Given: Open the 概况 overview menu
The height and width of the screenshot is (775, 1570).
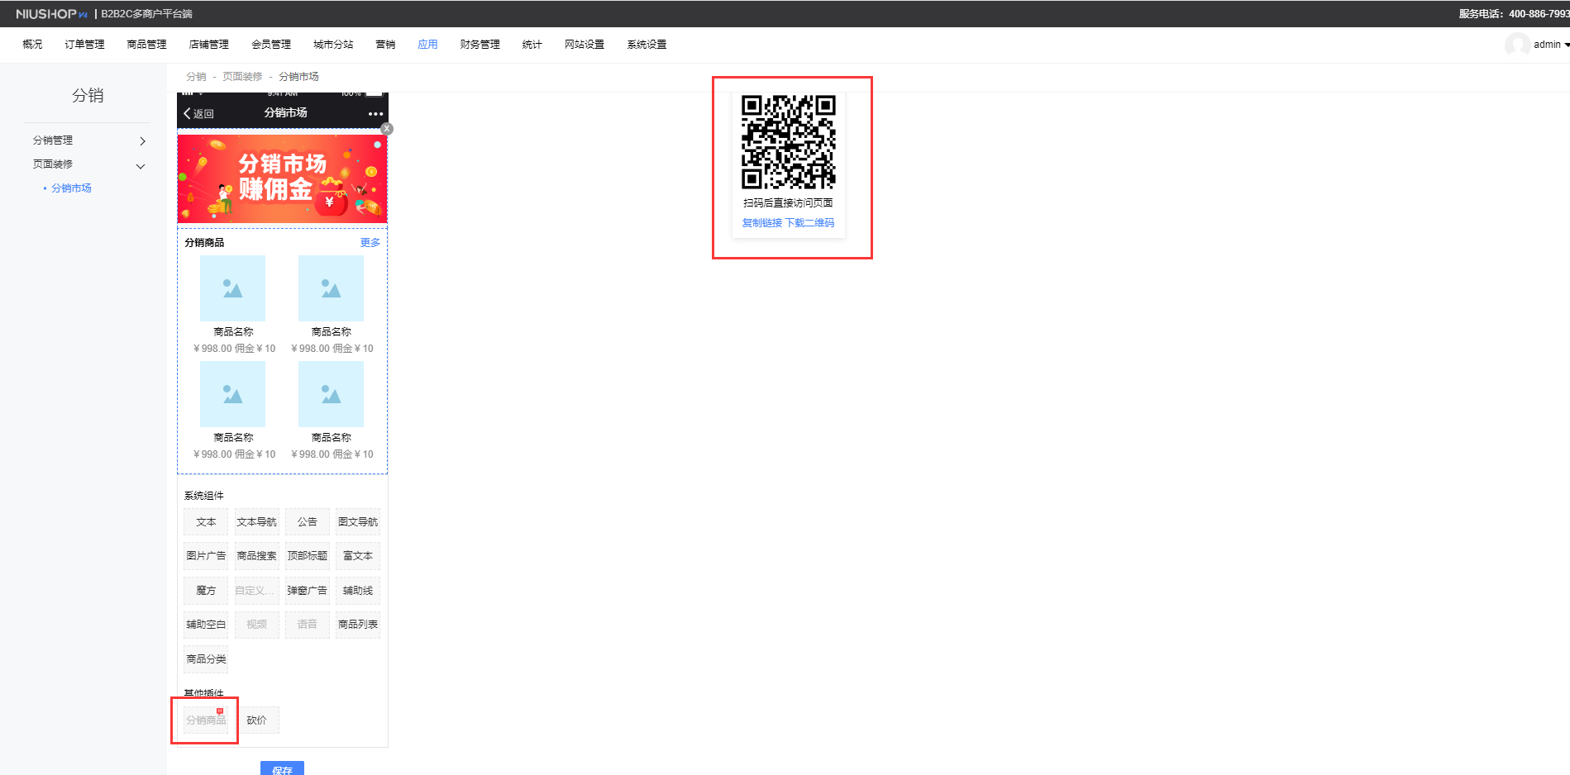Looking at the screenshot, I should point(32,45).
